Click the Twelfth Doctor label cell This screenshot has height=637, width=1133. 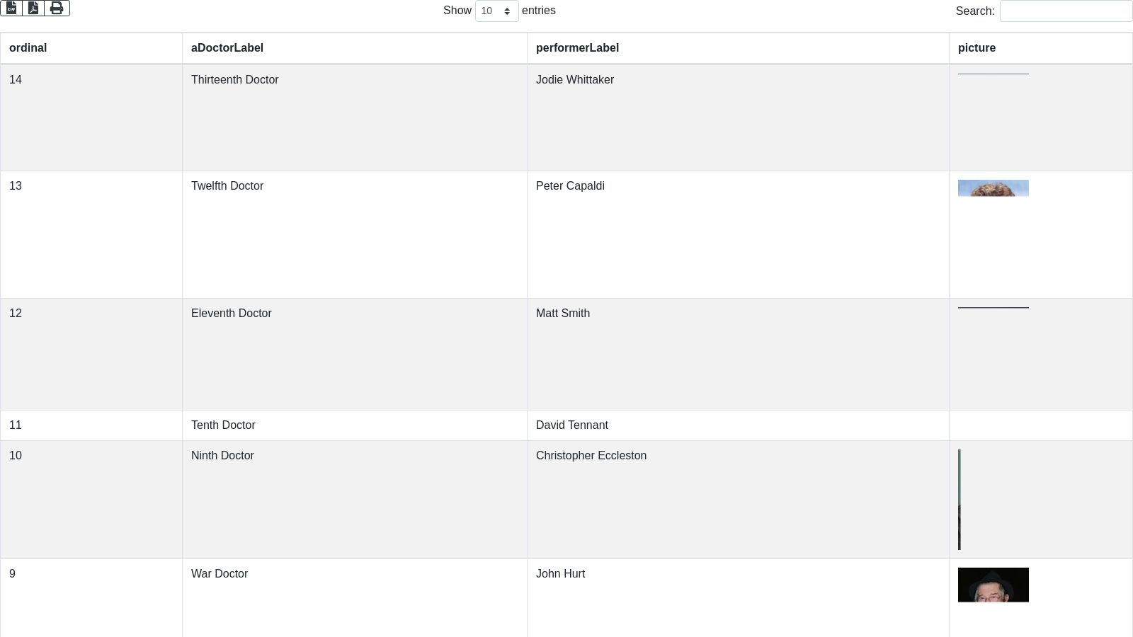tap(227, 186)
